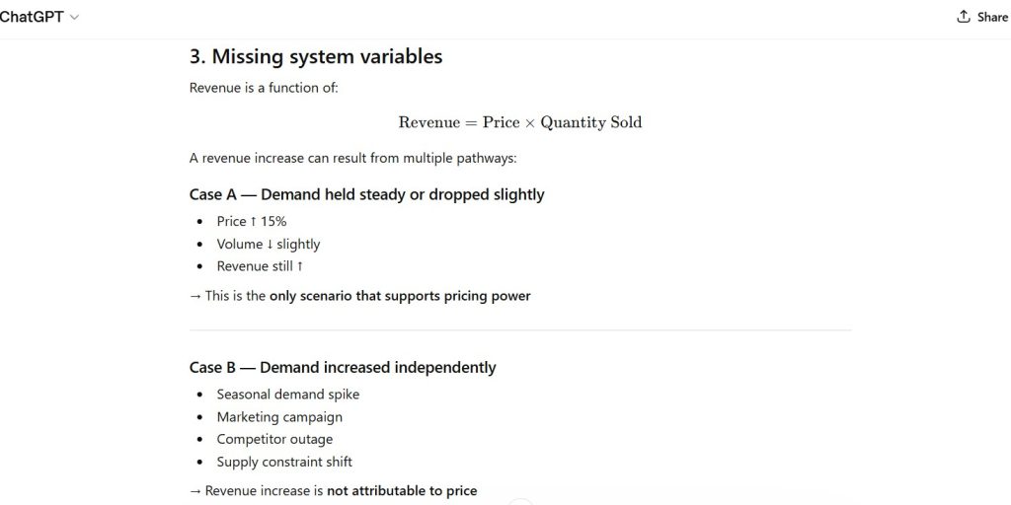1011x505 pixels.
Task: Click the Share upload arrow icon
Action: click(964, 17)
